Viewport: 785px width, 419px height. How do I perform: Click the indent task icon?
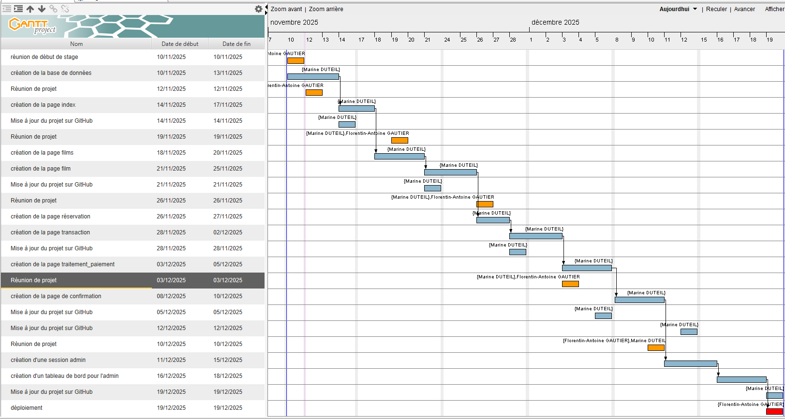[x=18, y=9]
